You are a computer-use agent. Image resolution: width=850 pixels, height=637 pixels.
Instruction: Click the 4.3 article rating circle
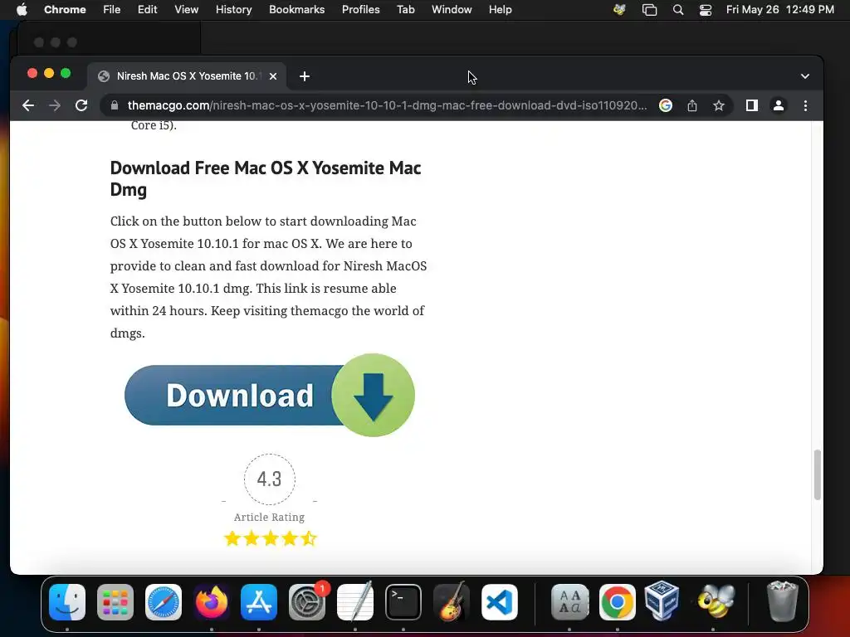270,479
